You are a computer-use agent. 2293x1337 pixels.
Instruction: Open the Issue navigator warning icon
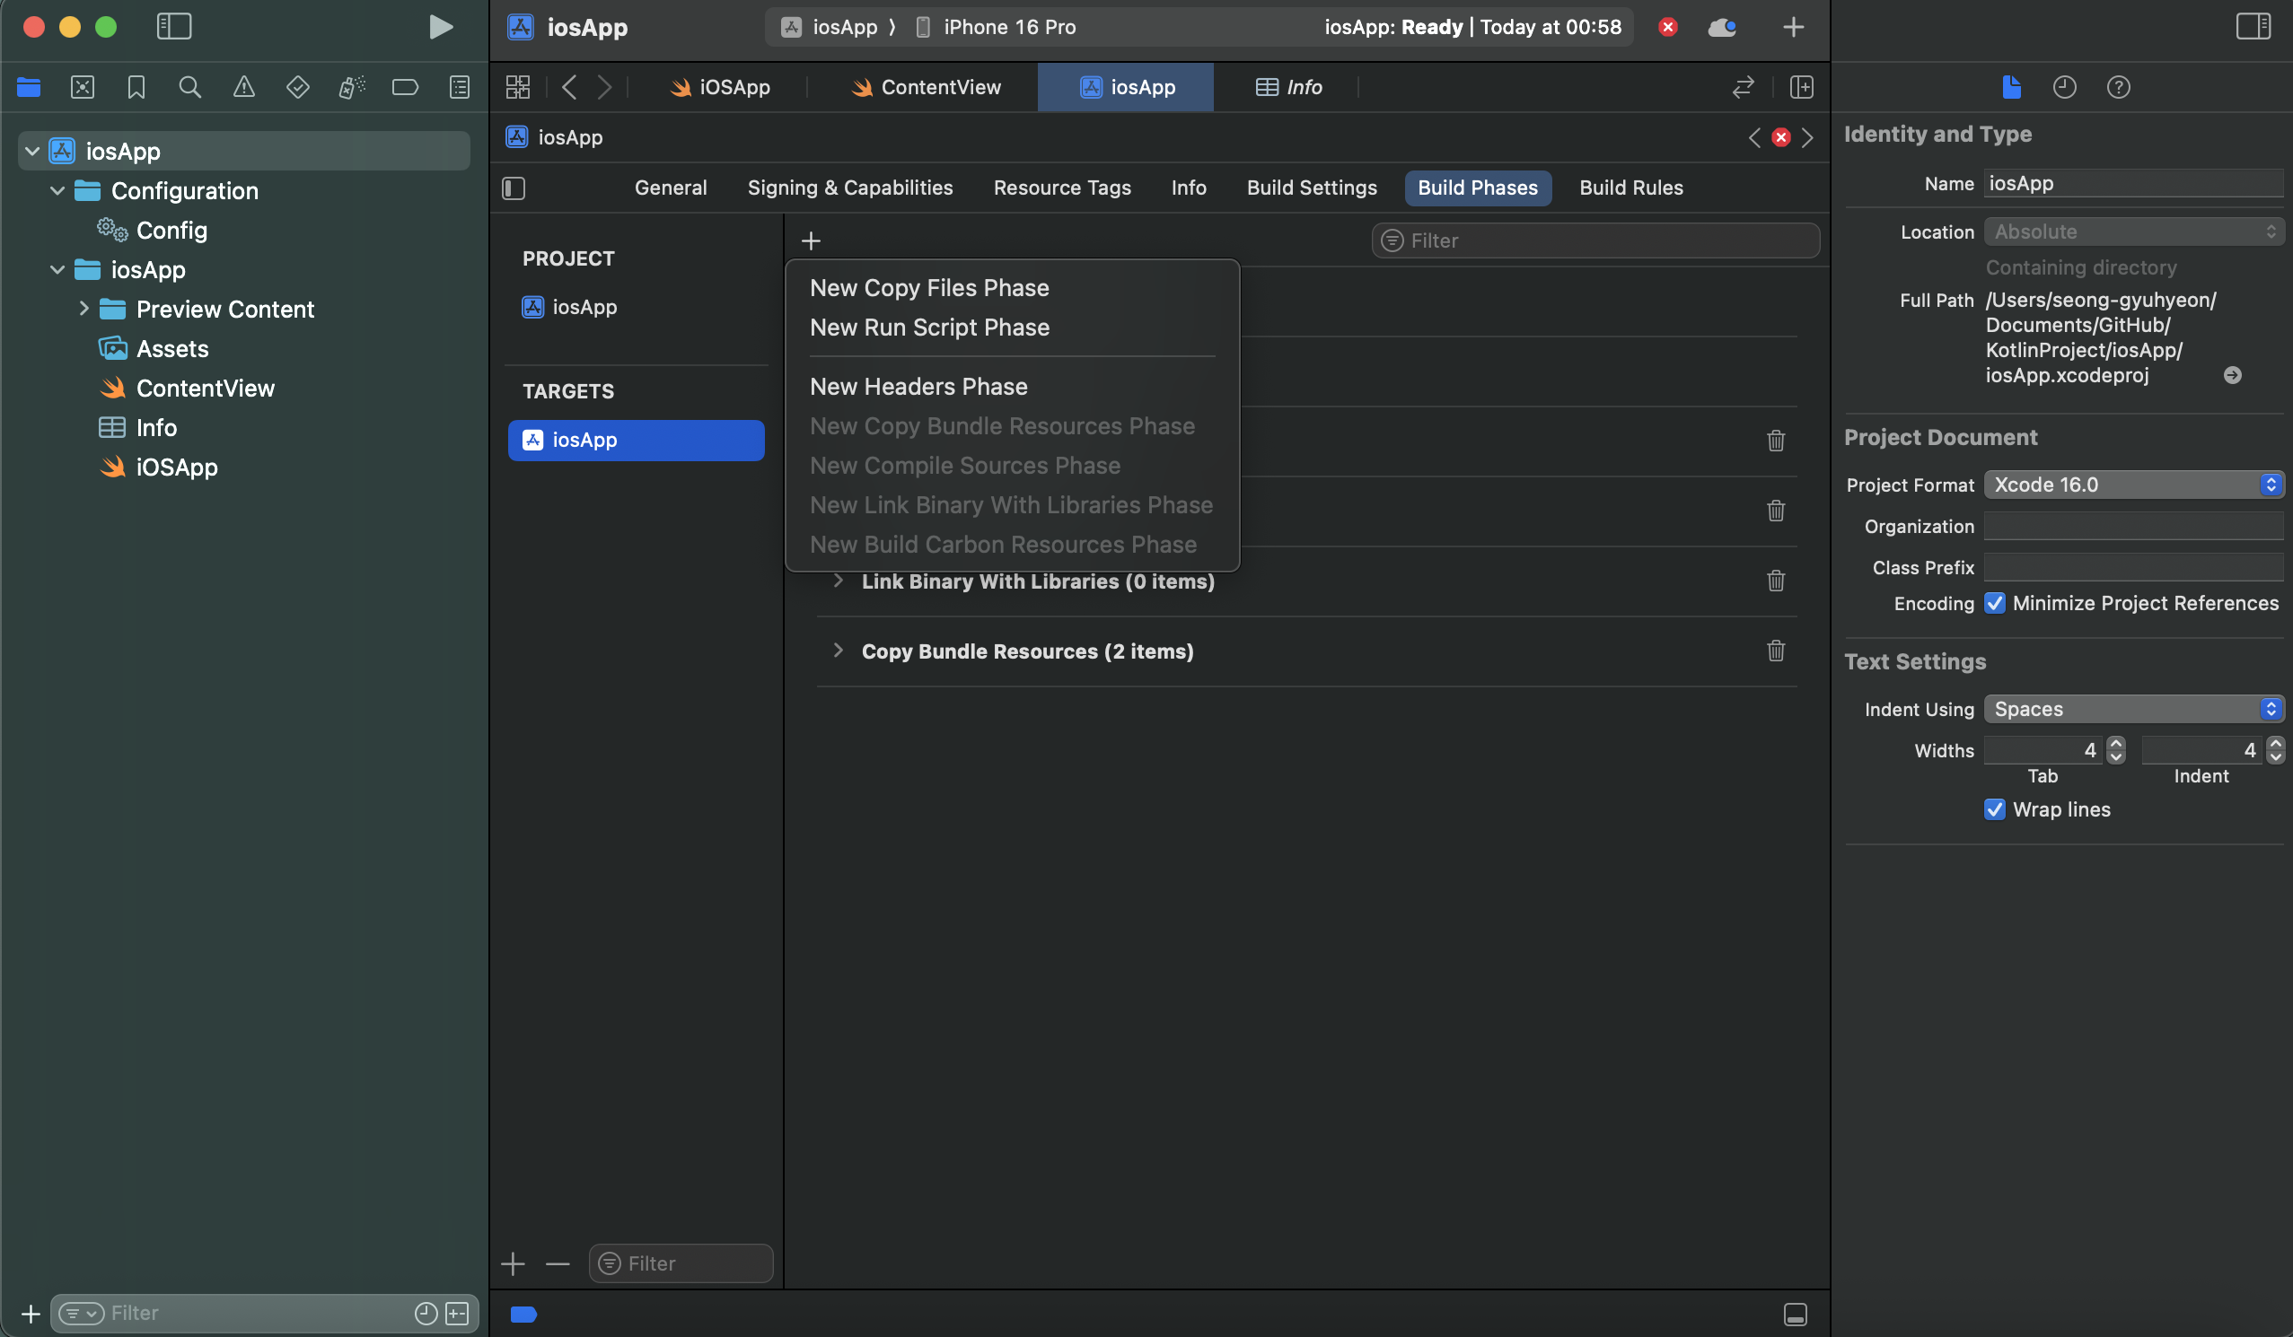click(243, 87)
